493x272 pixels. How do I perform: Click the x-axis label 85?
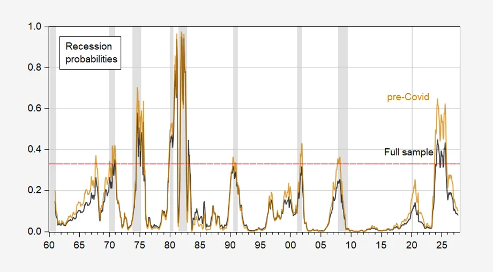tap(200, 245)
